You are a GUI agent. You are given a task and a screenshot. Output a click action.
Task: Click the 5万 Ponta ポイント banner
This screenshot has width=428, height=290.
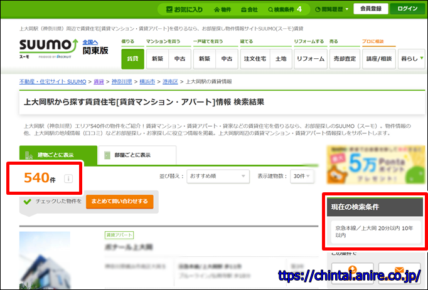(376, 165)
